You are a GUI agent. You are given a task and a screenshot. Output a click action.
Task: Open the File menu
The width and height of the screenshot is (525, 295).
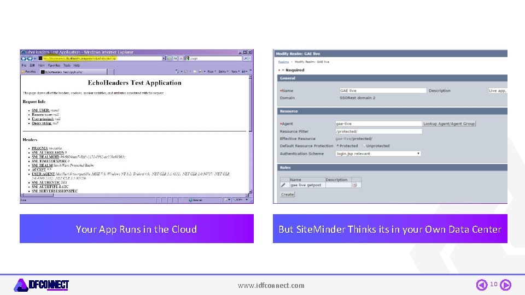[x=24, y=66]
